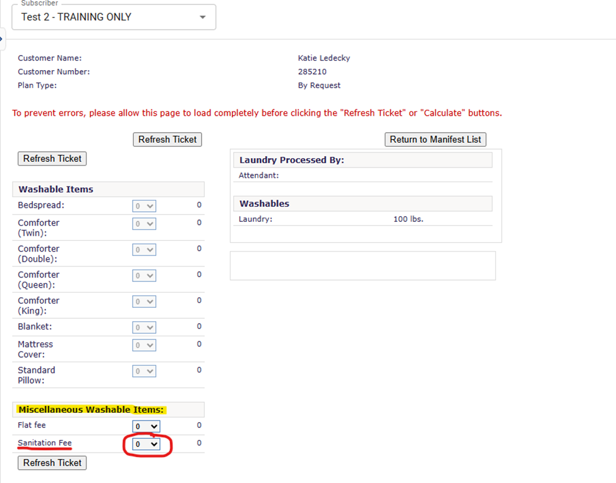Open the Blanket quantity dropdown

point(144,327)
